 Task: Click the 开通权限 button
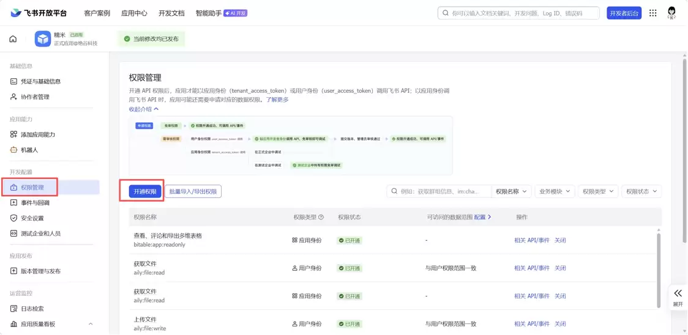click(x=145, y=191)
